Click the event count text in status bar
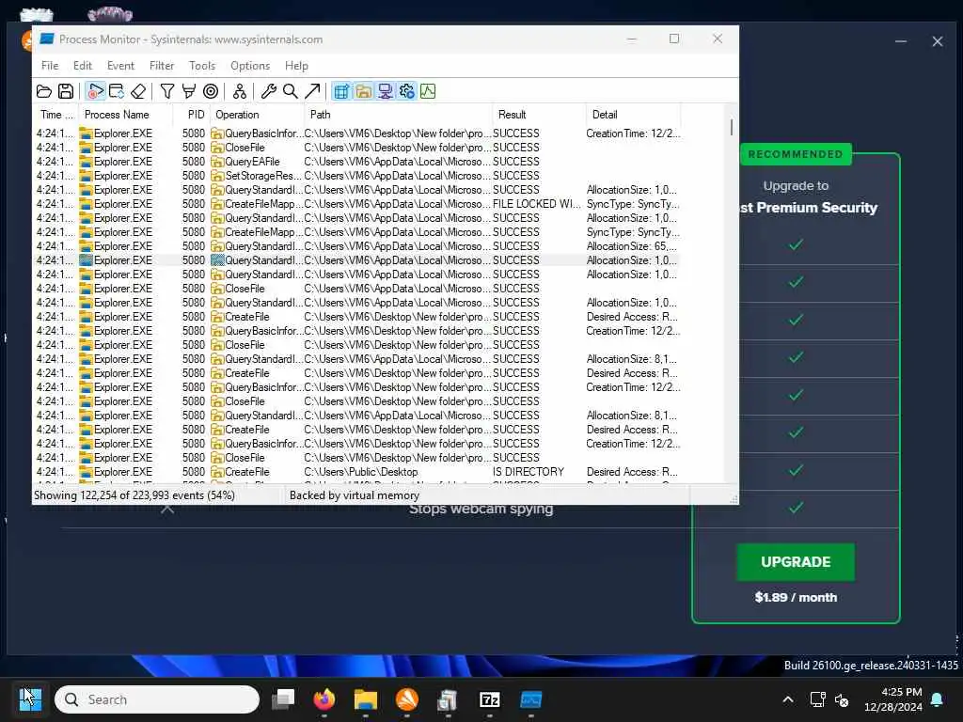 (134, 495)
